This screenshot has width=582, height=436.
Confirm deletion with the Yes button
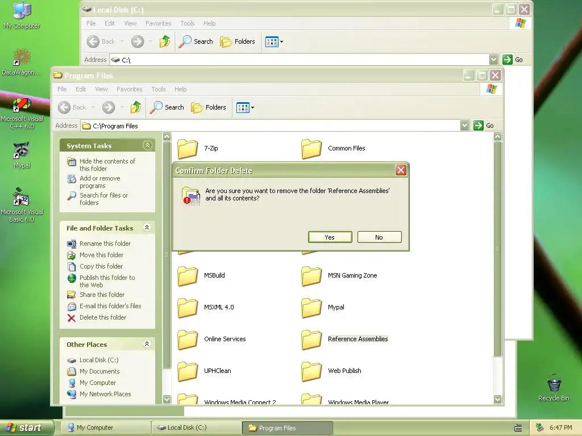point(330,237)
